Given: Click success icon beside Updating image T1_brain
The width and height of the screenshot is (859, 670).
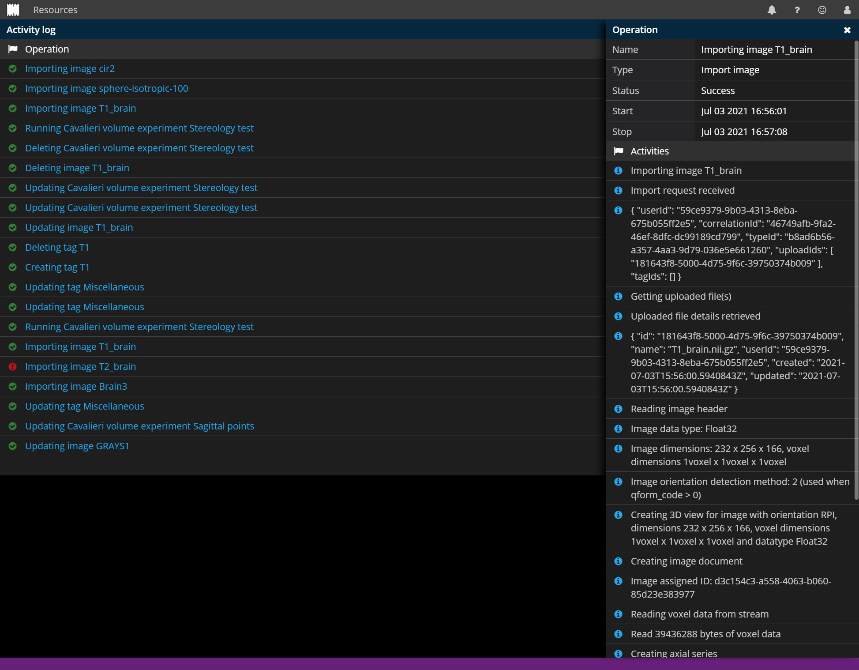Looking at the screenshot, I should tap(13, 227).
